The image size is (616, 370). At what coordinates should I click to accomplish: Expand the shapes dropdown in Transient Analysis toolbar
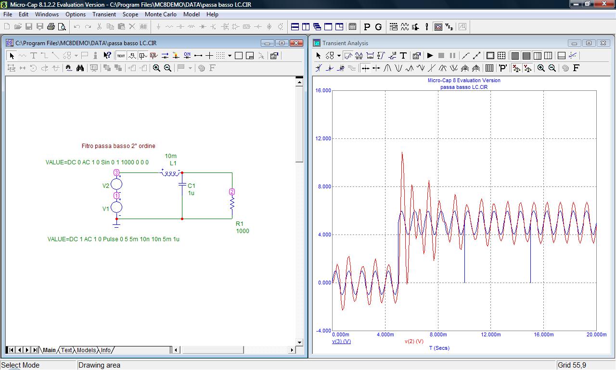point(339,56)
